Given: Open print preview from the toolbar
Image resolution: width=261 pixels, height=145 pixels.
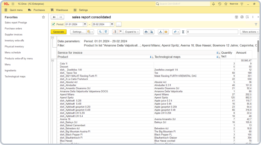Looking at the screenshot, I should tap(151, 32).
